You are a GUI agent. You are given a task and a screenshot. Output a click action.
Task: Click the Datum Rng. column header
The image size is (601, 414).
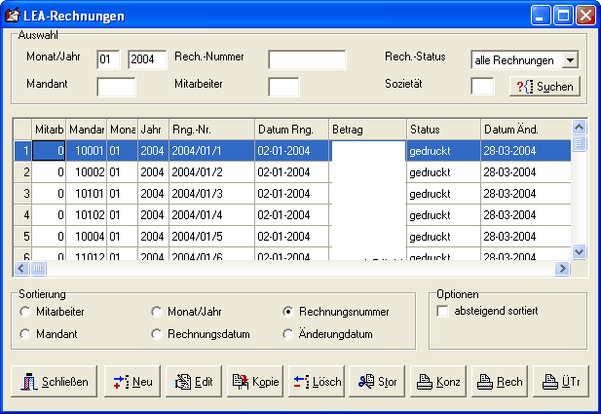[x=291, y=130]
